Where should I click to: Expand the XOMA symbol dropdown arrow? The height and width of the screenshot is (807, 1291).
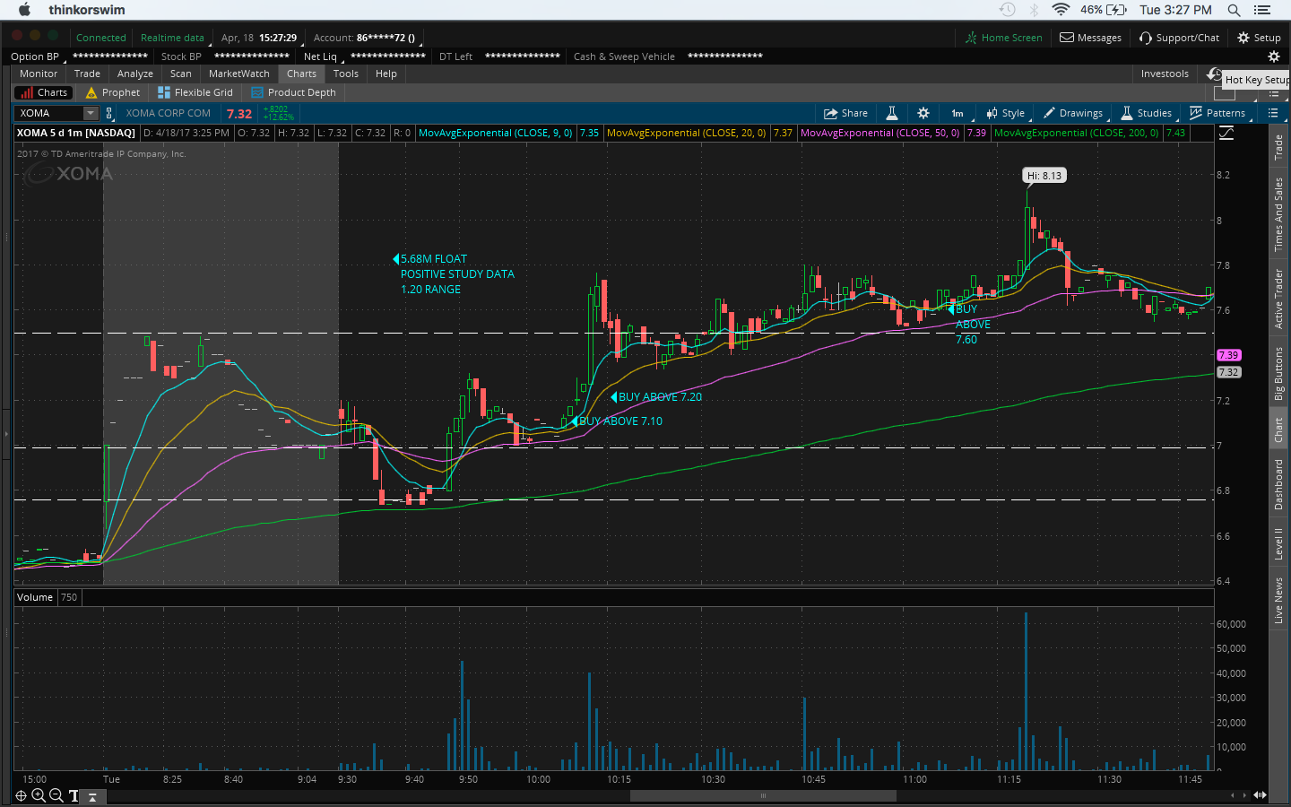pyautogui.click(x=91, y=113)
